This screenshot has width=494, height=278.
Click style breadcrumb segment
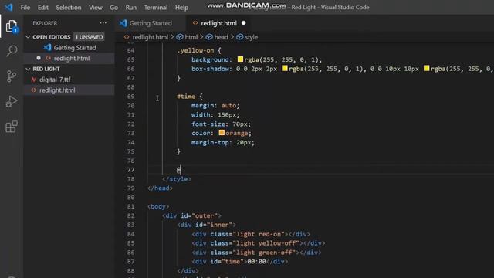[x=251, y=37]
